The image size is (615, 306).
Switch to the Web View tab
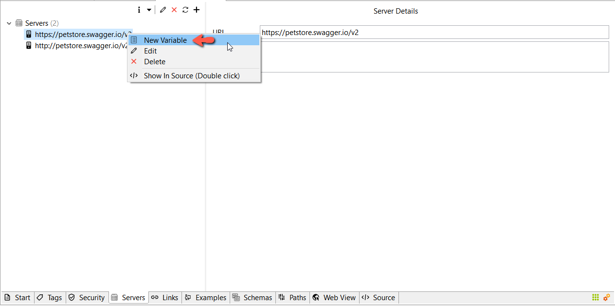pyautogui.click(x=334, y=298)
